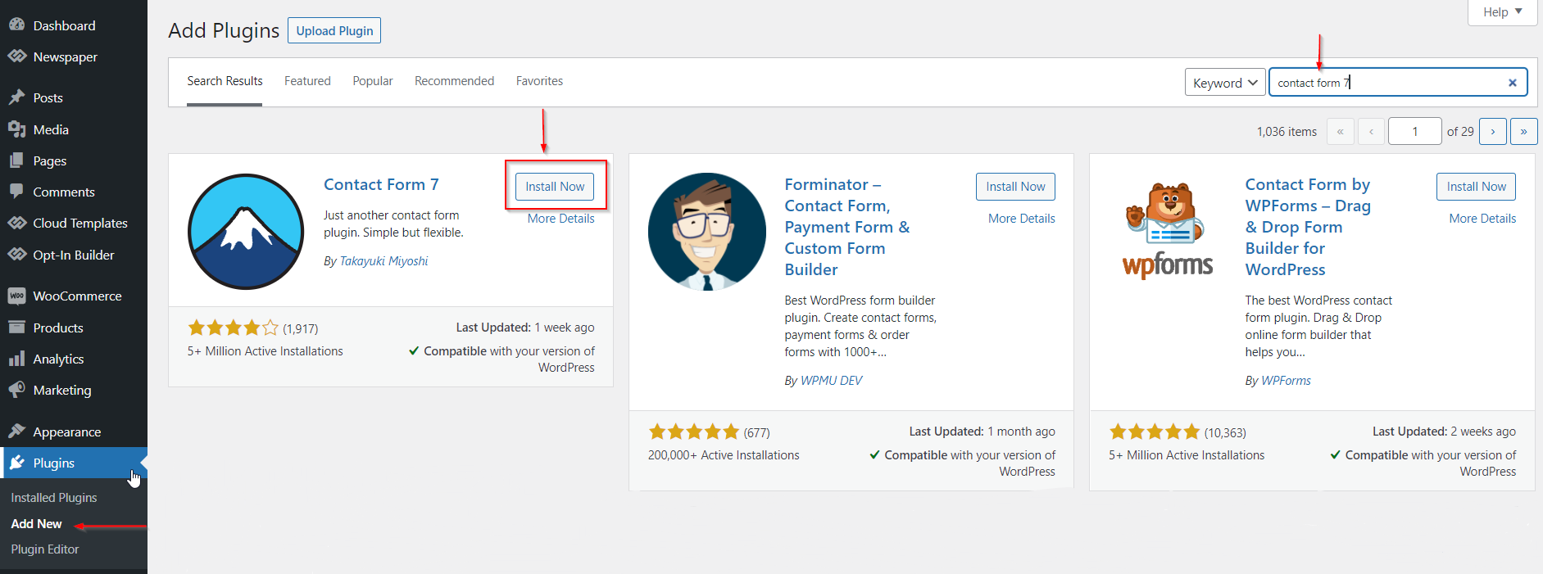Open More Details for WPForms
The image size is (1543, 574).
pyautogui.click(x=1482, y=219)
